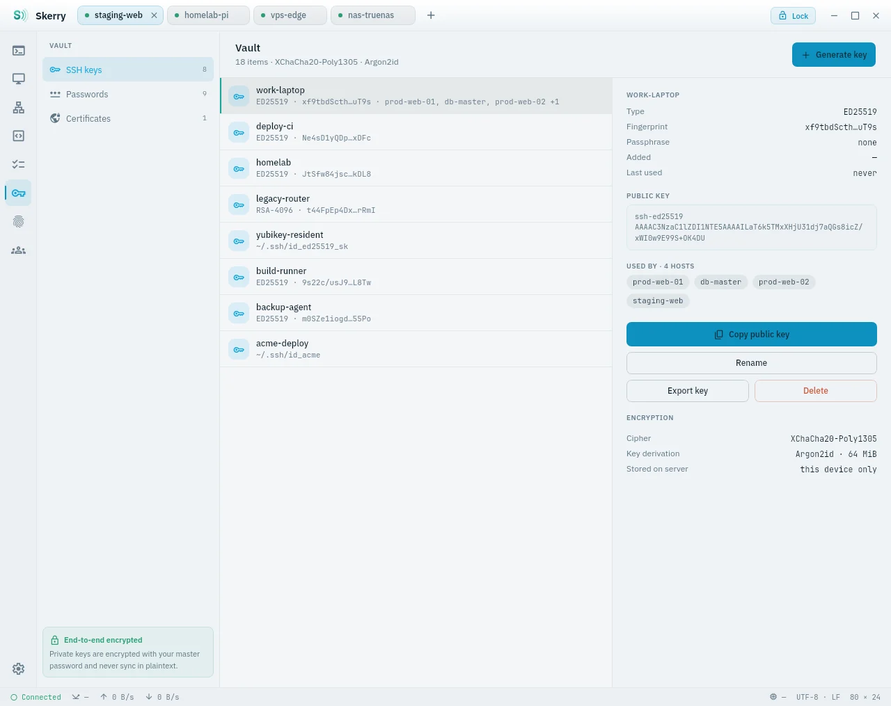Screen dimensions: 891x706
Task: Select the Vault key icon in sidebar
Action: tap(19, 193)
